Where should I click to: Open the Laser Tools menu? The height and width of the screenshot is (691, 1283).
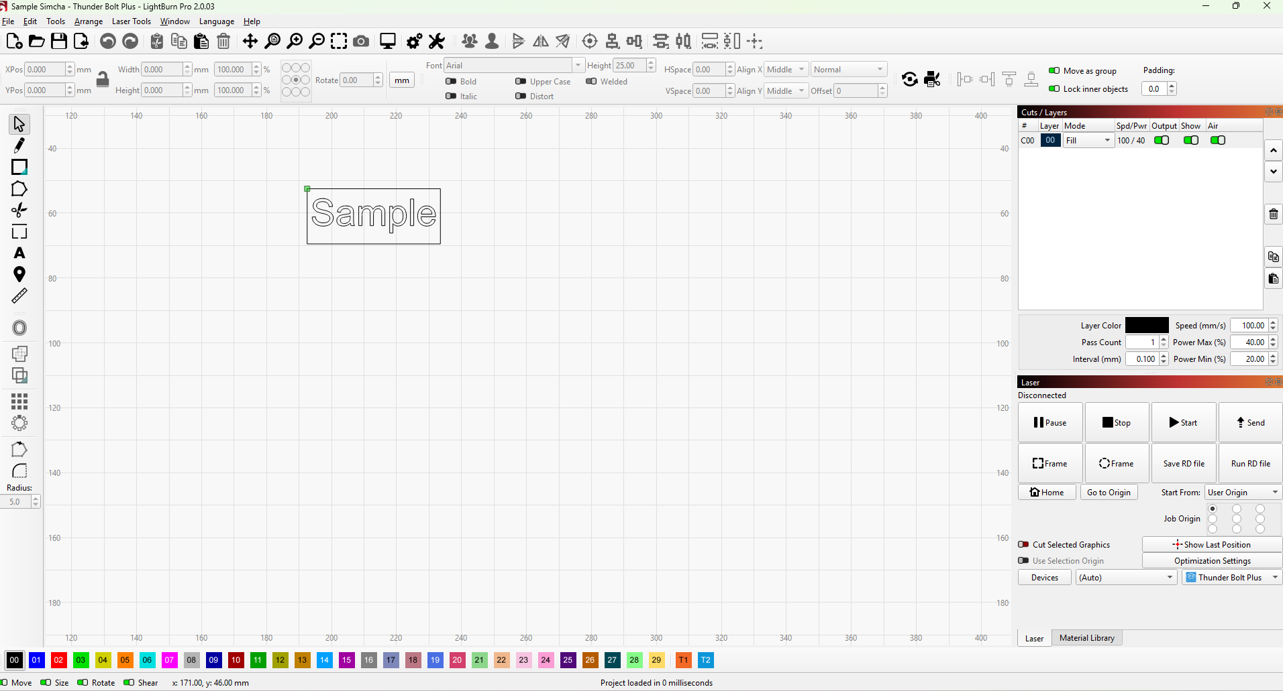(x=132, y=21)
